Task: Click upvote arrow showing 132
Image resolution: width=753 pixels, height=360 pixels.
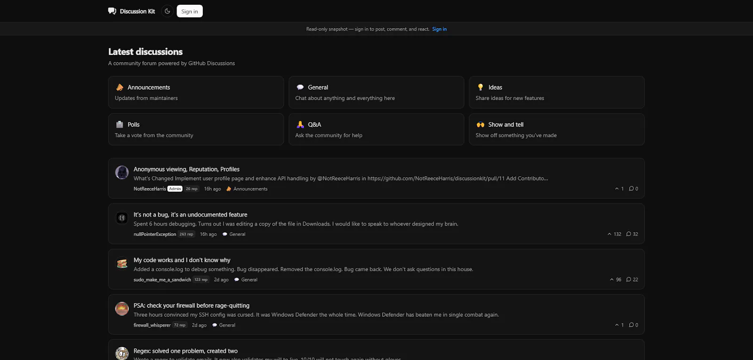Action: point(609,234)
